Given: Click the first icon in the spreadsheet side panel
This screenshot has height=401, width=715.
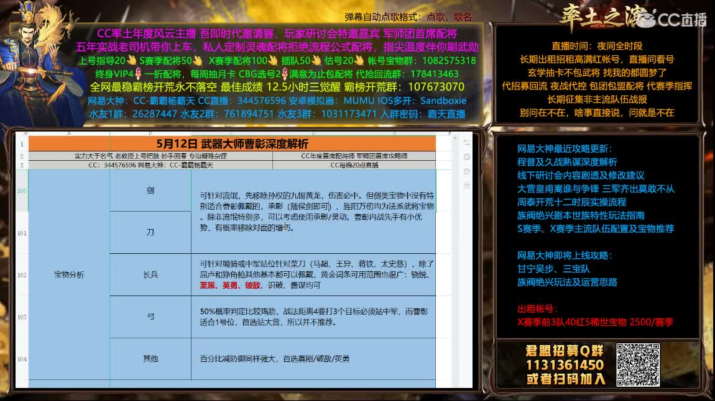Looking at the screenshot, I should [466, 143].
